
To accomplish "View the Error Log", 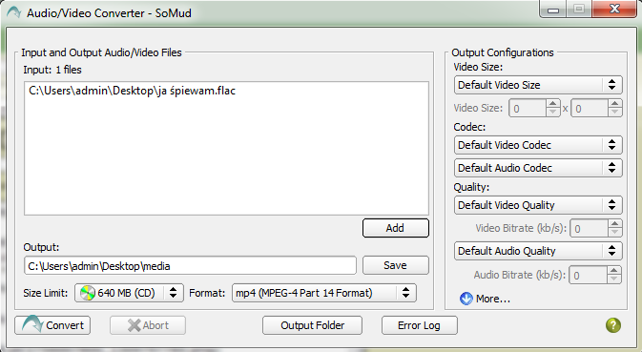I will [420, 325].
